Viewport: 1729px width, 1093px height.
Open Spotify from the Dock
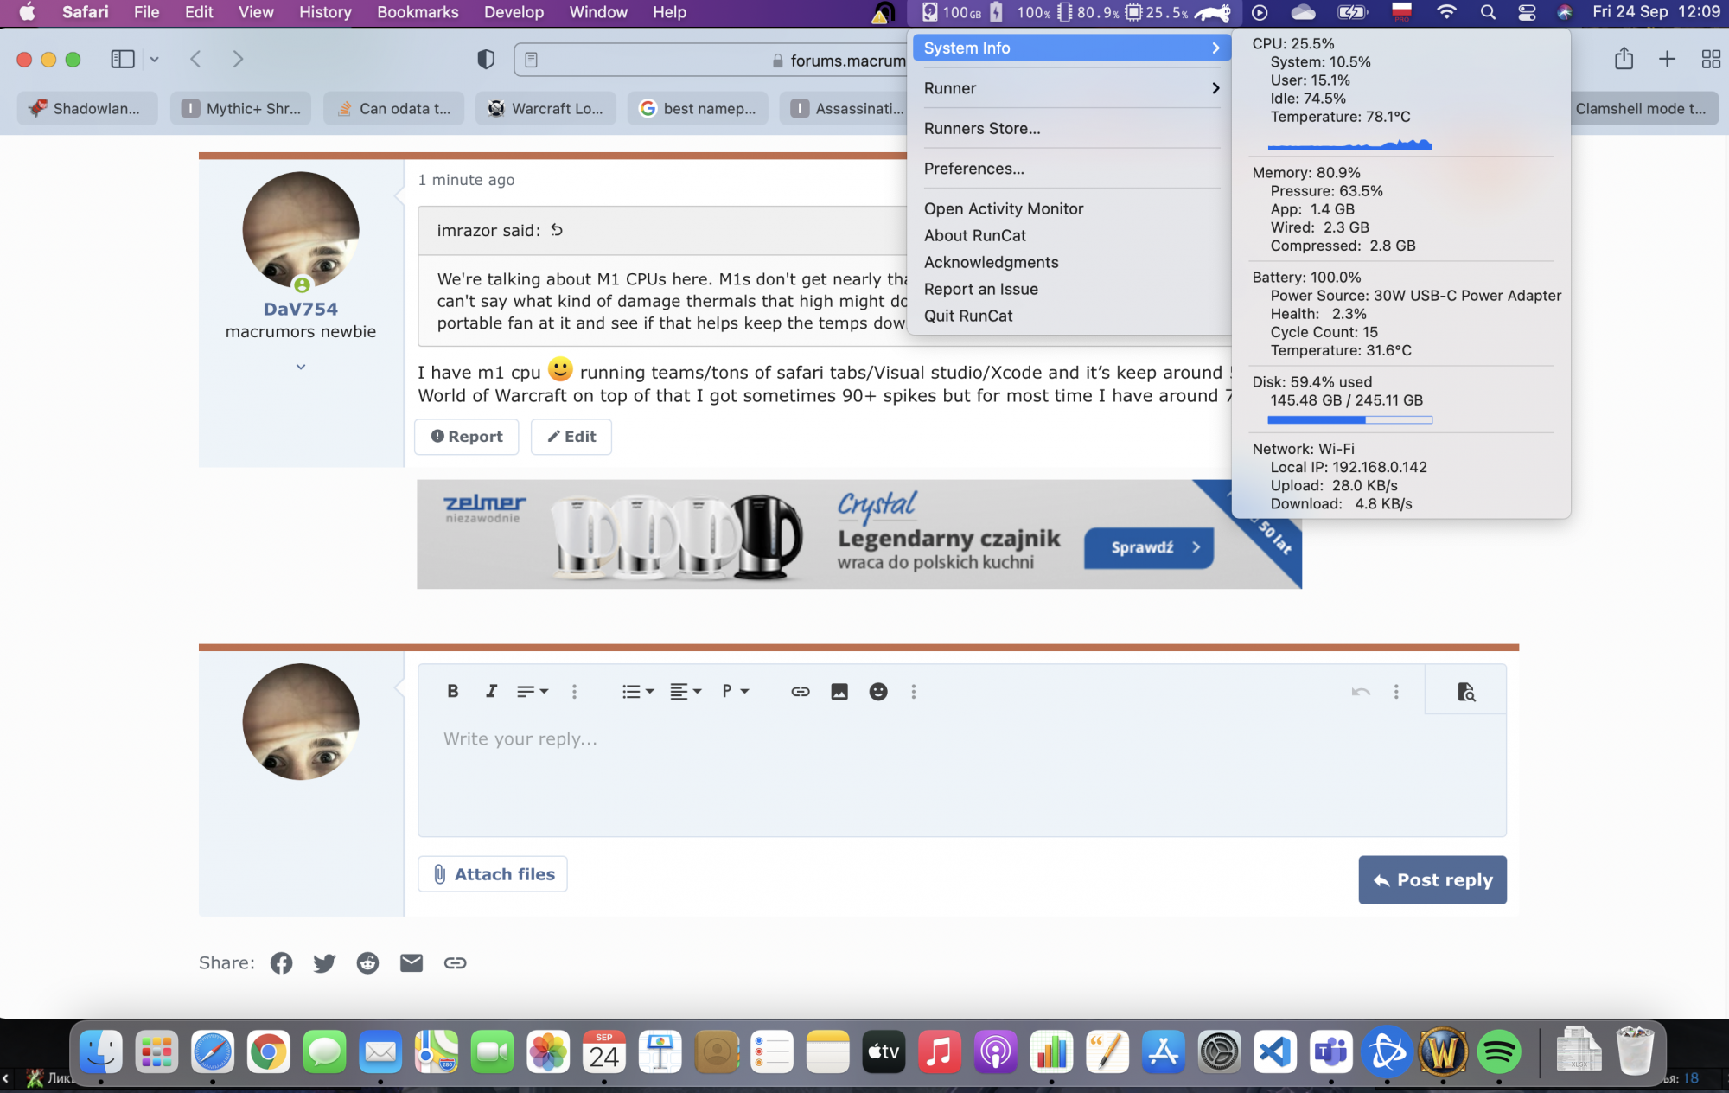1499,1051
